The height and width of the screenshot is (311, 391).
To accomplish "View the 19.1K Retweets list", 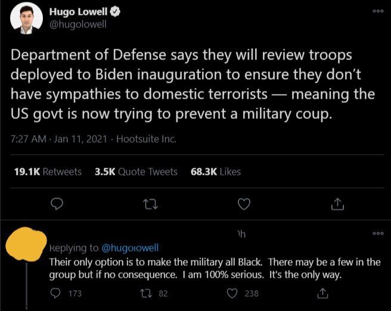I will [x=47, y=171].
